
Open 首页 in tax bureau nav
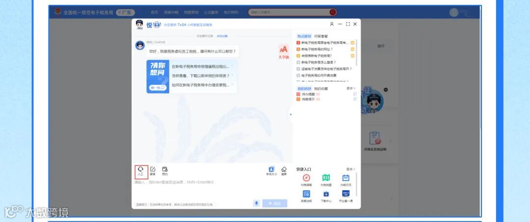(155, 12)
